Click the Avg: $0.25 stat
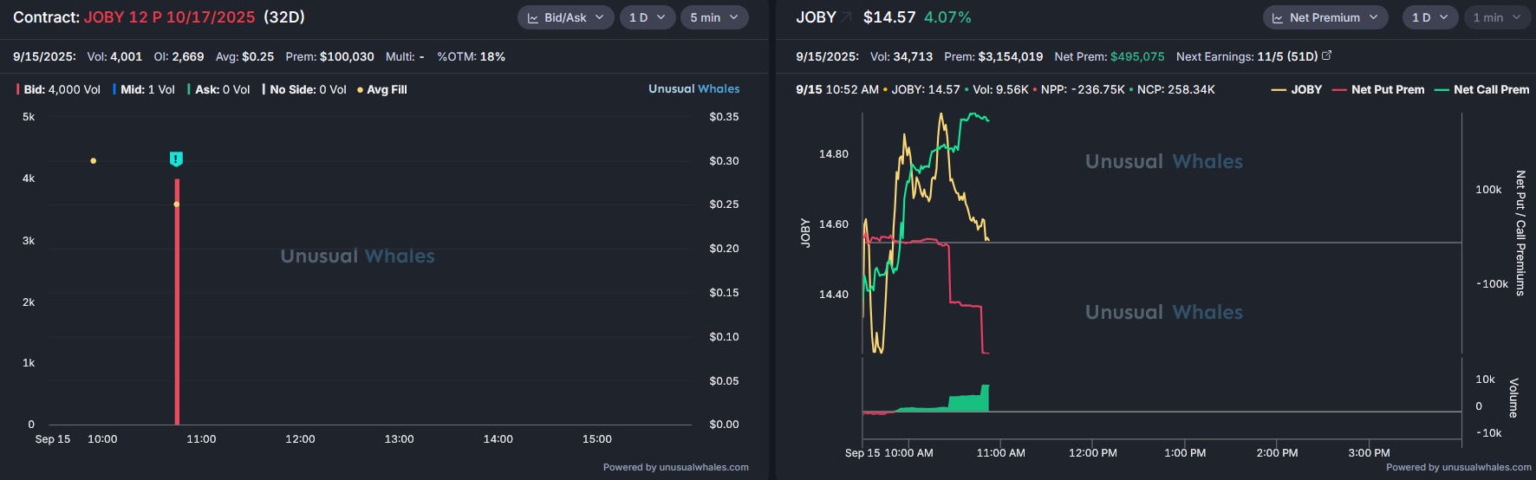Image resolution: width=1536 pixels, height=480 pixels. click(244, 56)
